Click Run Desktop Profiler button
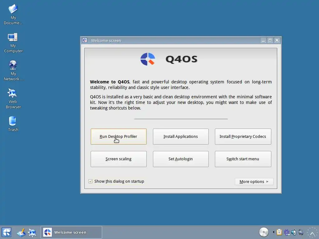This screenshot has width=319, height=239. pos(118,137)
